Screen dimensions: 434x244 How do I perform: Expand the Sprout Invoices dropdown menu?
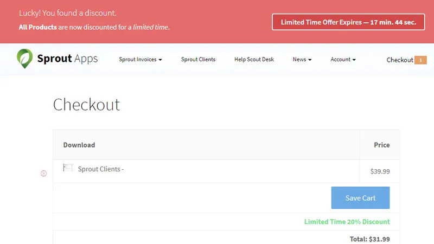(141, 60)
